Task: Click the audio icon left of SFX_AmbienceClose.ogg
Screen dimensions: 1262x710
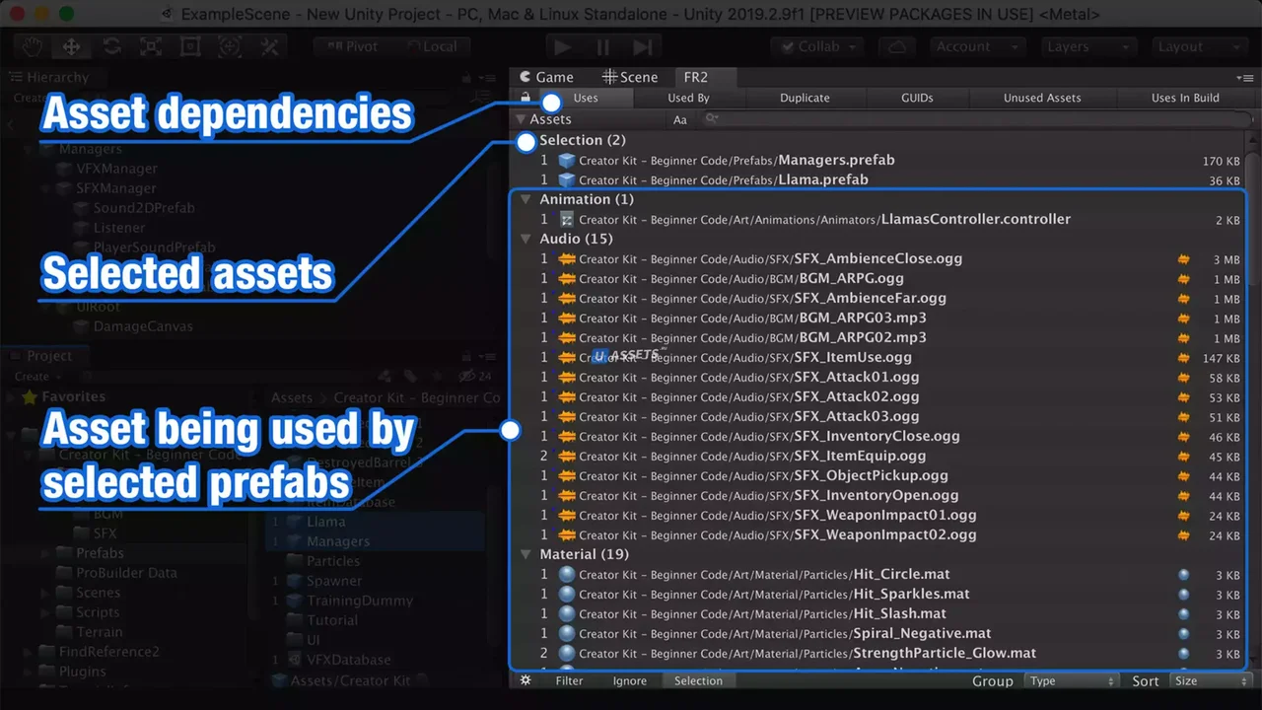Action: point(567,258)
